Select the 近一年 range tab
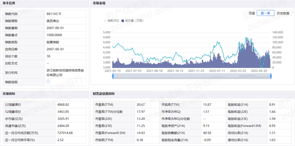This screenshot has width=295, height=146. 265,13
